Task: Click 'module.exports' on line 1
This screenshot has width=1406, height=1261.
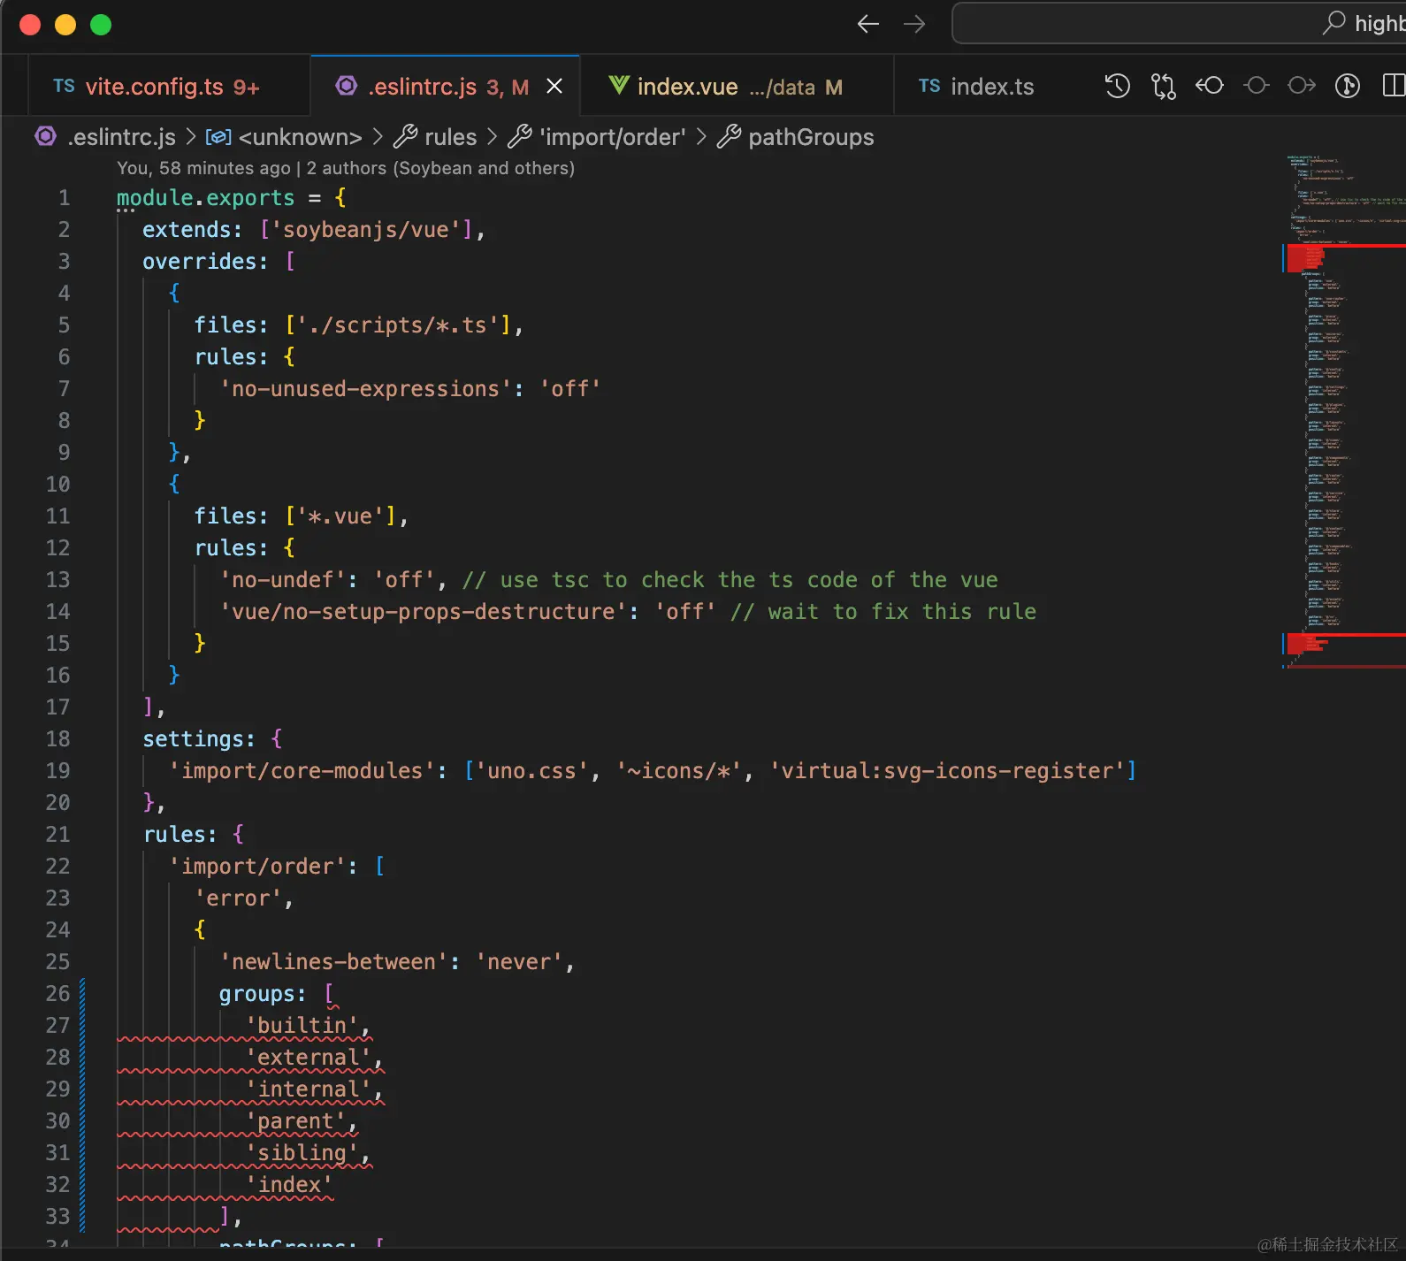Action: (205, 197)
